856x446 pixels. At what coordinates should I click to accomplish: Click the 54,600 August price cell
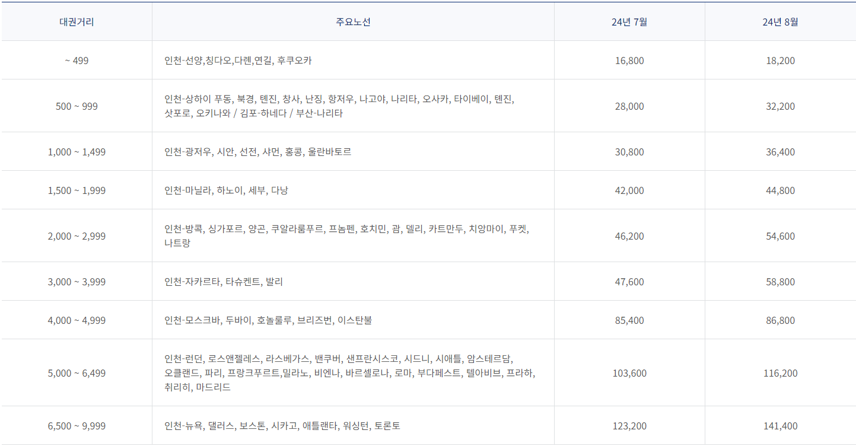point(779,235)
